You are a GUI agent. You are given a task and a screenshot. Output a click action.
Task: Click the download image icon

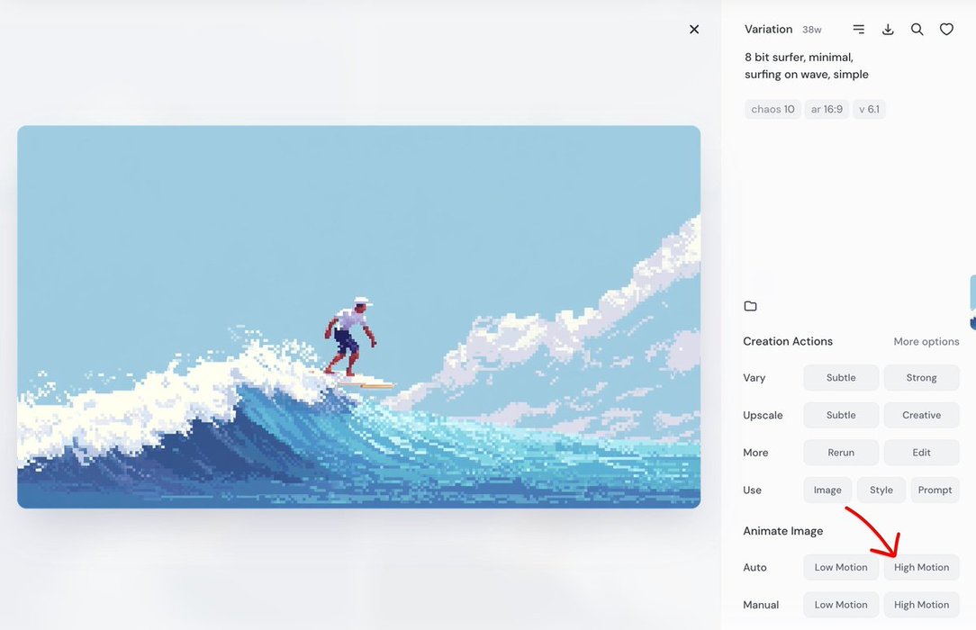(888, 30)
